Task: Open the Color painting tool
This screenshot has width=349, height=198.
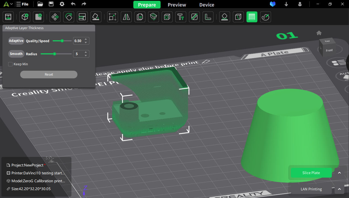Action: (x=265, y=17)
